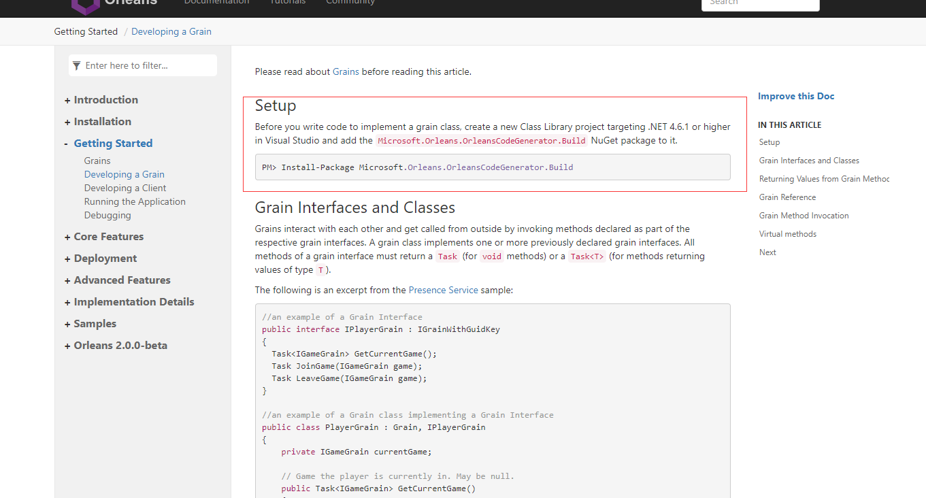926x498 pixels.
Task: Expand the Installation section
Action: tap(67, 121)
